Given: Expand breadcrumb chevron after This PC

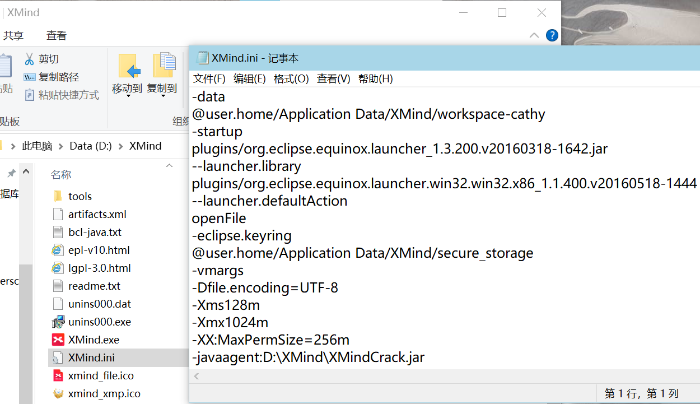Looking at the screenshot, I should pyautogui.click(x=60, y=146).
